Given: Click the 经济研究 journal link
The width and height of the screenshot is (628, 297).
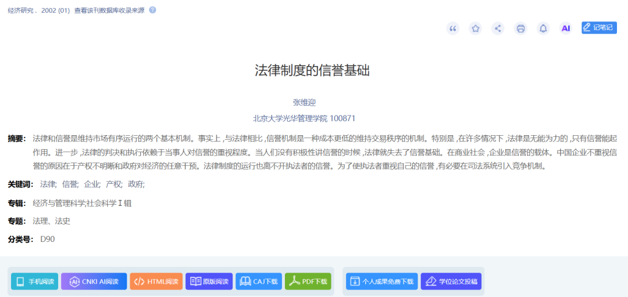Looking at the screenshot, I should click(x=20, y=10).
